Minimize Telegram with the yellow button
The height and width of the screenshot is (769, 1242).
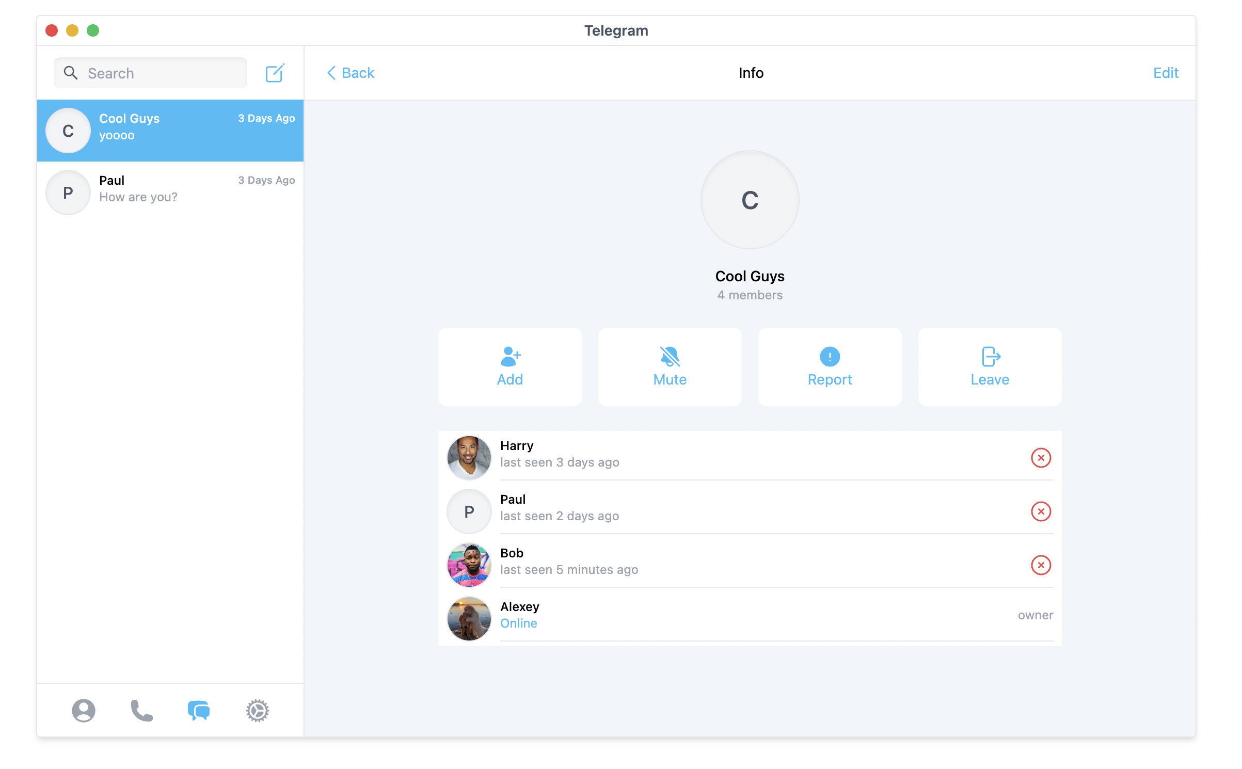point(72,30)
